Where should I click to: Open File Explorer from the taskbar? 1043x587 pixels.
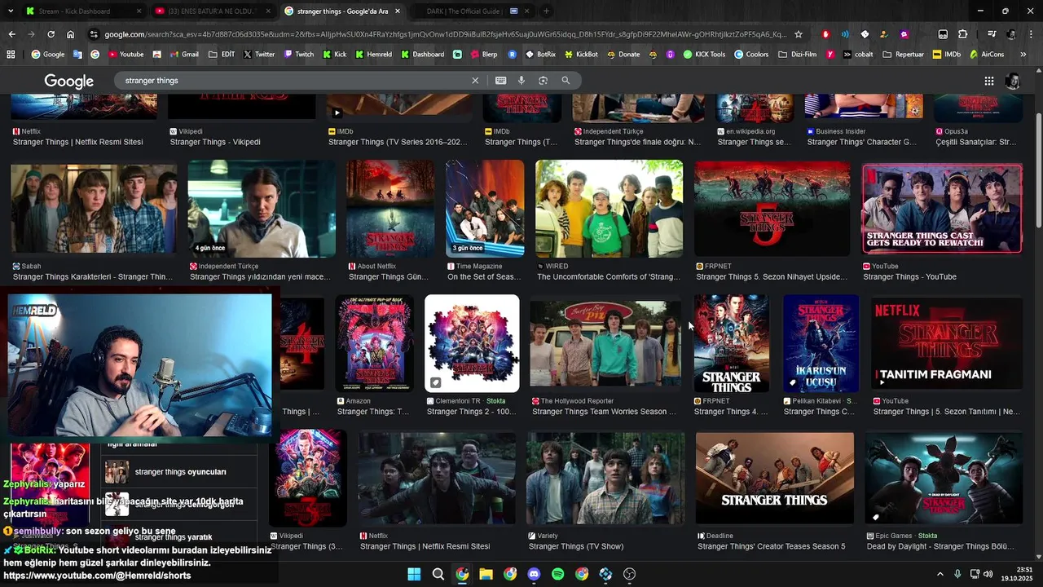coord(486,574)
